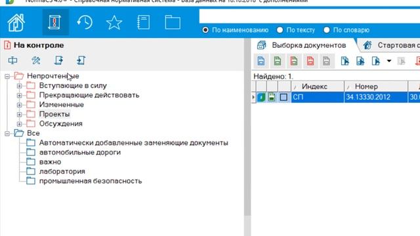The height and width of the screenshot is (236, 420).
Task: Expand the Проекты folder
Action: (19, 115)
